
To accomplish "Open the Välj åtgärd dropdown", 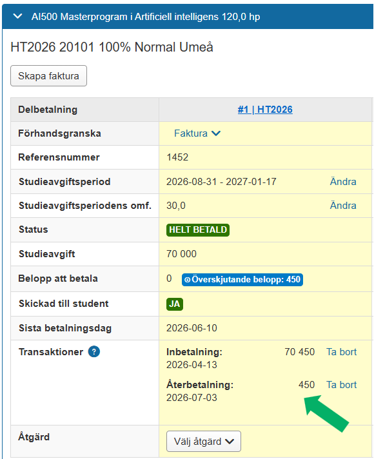I will (204, 441).
